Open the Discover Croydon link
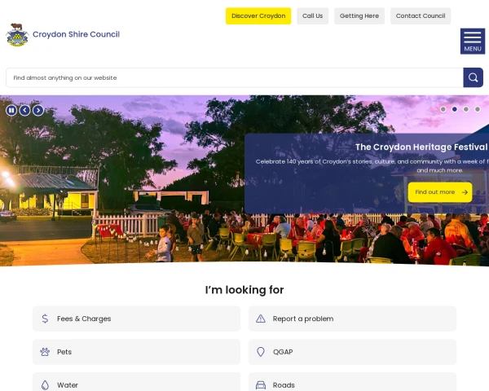Viewport: 489px width, 391px height. (x=258, y=16)
